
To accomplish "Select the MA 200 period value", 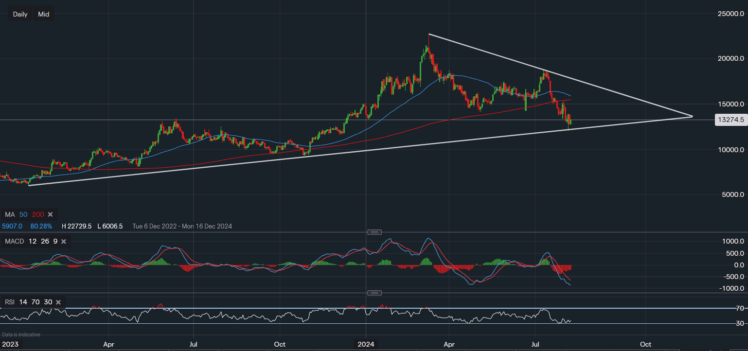I will click(37, 214).
